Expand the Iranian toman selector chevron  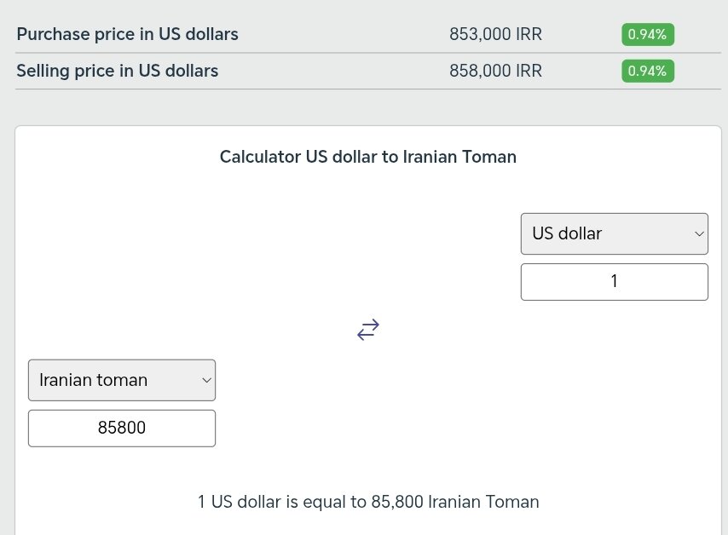click(x=205, y=380)
